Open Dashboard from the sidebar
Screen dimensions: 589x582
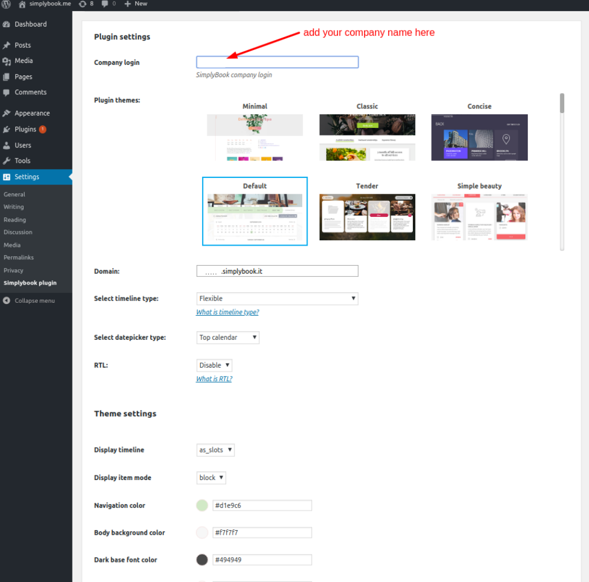[30, 24]
